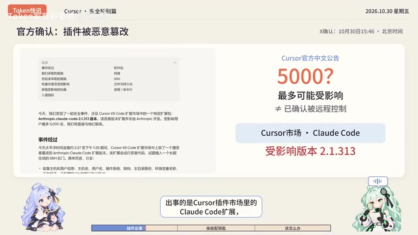Open the 修复受影响的机器 contents link
Screen dimensions: 418x235
[x=54, y=89]
